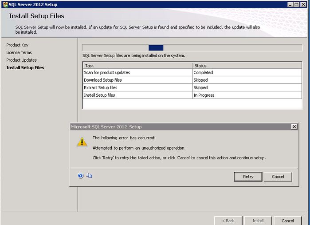310x225 pixels.
Task: Select 'Extract Setup files' task row
Action: point(192,87)
